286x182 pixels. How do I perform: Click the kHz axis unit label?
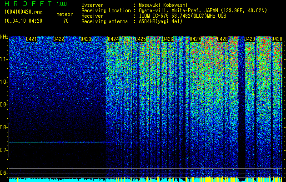(4, 37)
